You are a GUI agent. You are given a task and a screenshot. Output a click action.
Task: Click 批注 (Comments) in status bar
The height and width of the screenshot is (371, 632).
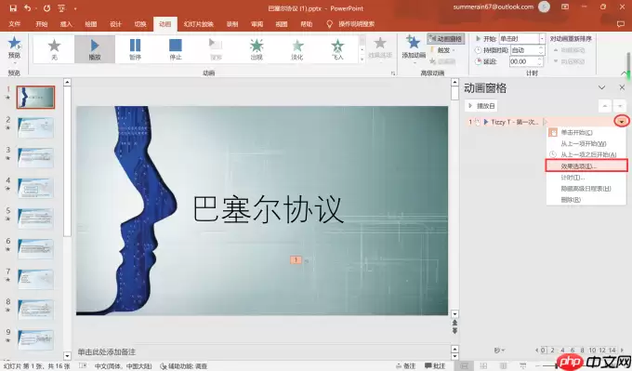tap(435, 365)
